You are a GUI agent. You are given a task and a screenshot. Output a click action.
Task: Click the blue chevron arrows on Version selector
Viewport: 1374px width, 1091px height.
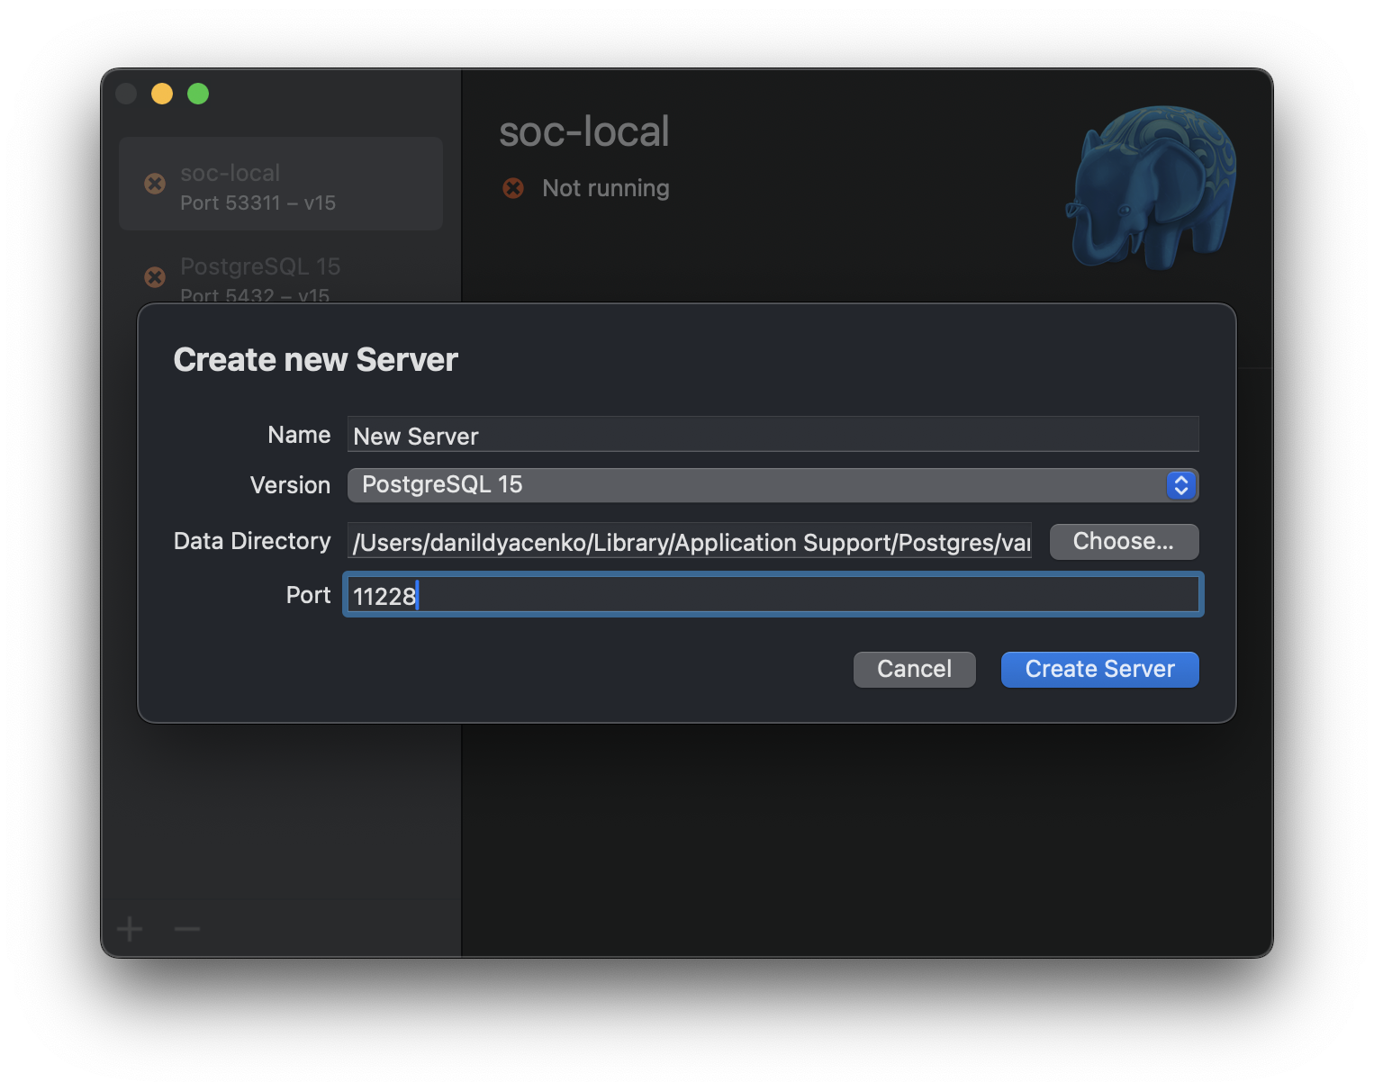click(x=1180, y=485)
